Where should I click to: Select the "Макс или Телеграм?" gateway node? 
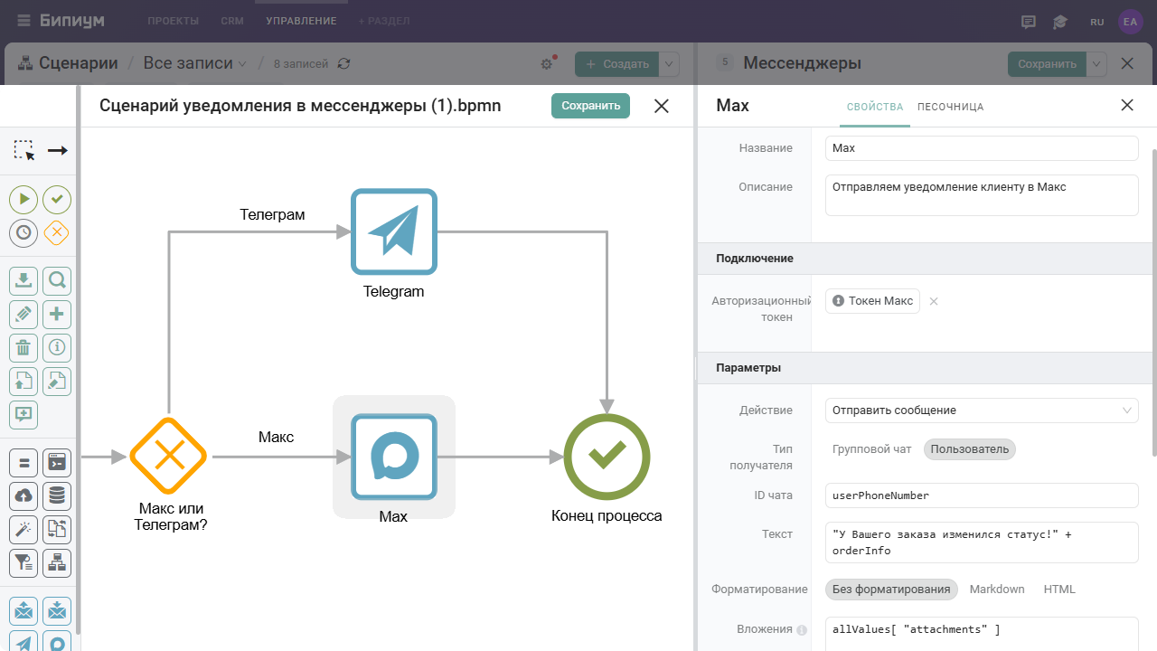pyautogui.click(x=169, y=457)
